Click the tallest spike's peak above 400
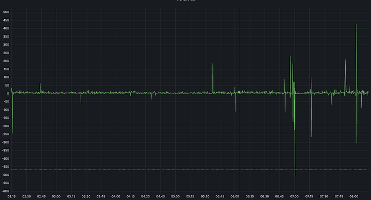The image size is (371, 200). click(356, 25)
